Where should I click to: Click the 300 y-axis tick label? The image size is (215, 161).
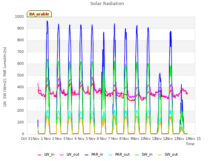click(20, 99)
